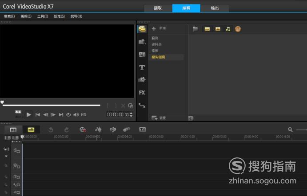The width and height of the screenshot is (307, 196).
Task: Adjust timecode with spinner arrows
Action: pos(131,115)
